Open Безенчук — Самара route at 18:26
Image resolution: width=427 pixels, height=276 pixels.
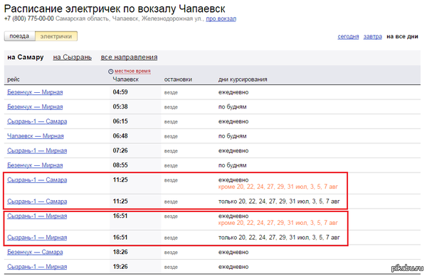(35, 252)
